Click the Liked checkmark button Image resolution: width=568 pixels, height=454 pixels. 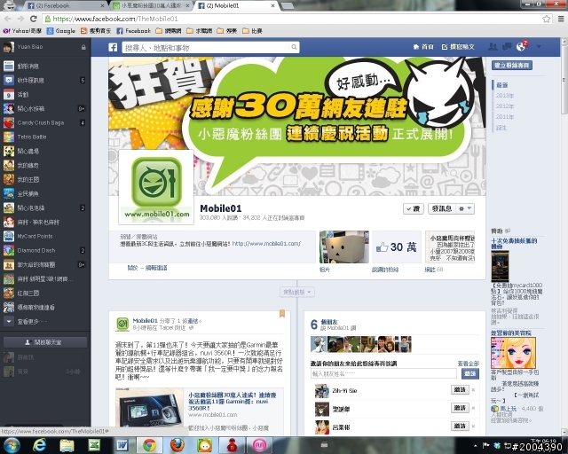click(x=414, y=208)
